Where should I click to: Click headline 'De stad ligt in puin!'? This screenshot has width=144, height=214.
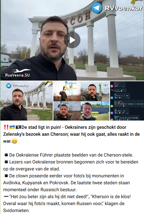41,127
